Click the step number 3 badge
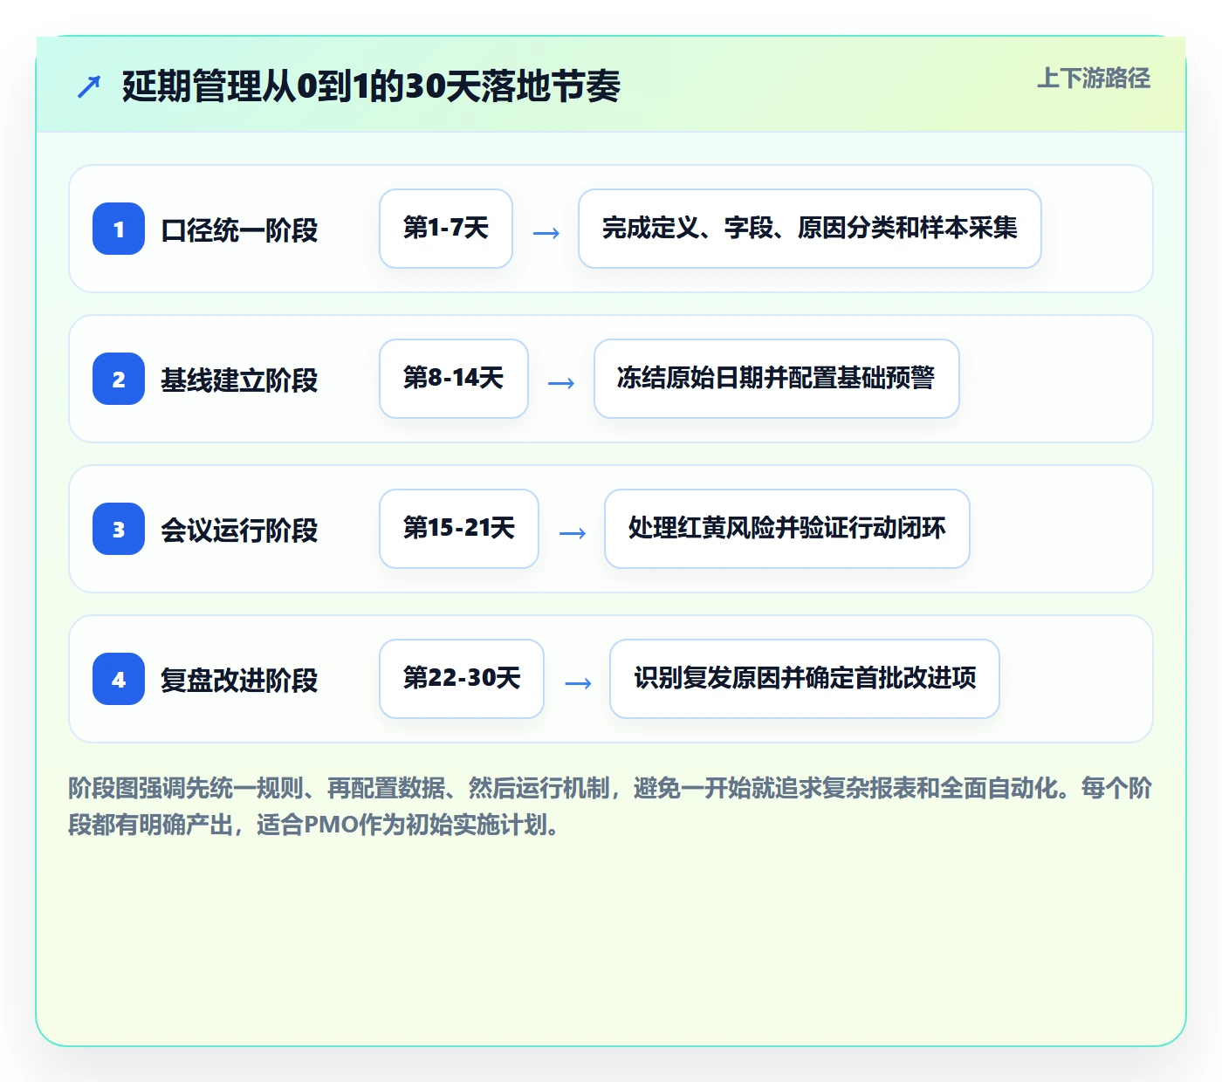 (x=119, y=529)
